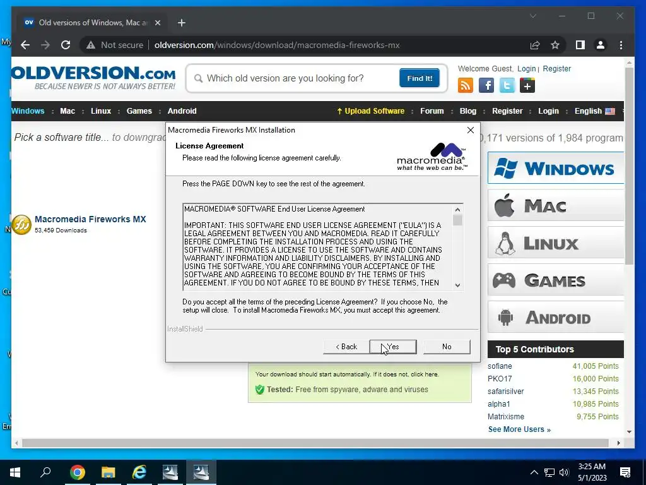The width and height of the screenshot is (646, 485).
Task: Focus the old version search field
Action: coord(297,78)
